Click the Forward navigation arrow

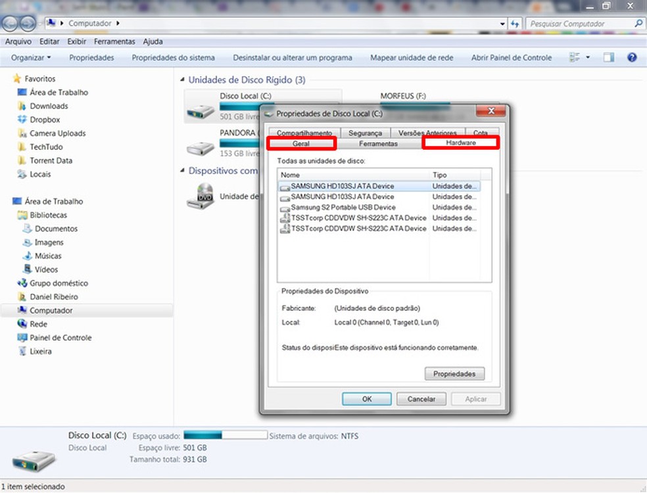click(x=28, y=24)
